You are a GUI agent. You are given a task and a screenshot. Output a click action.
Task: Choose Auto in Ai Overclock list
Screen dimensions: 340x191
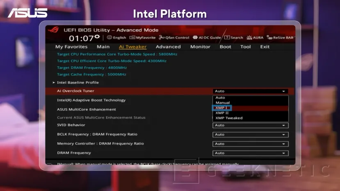251,98
